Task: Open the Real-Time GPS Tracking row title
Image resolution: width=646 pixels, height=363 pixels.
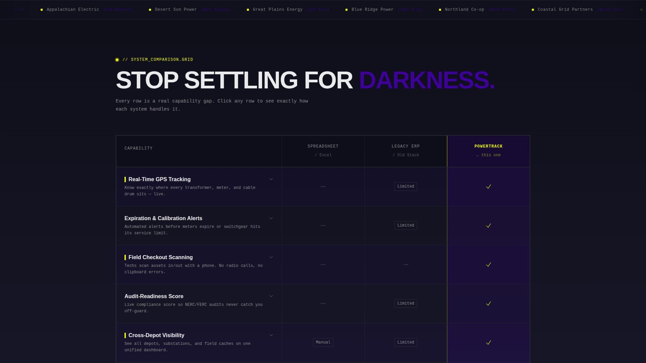Action: pyautogui.click(x=159, y=179)
